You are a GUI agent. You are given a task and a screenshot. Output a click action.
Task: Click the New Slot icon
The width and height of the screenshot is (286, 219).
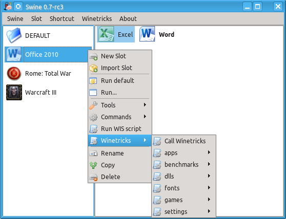point(93,56)
